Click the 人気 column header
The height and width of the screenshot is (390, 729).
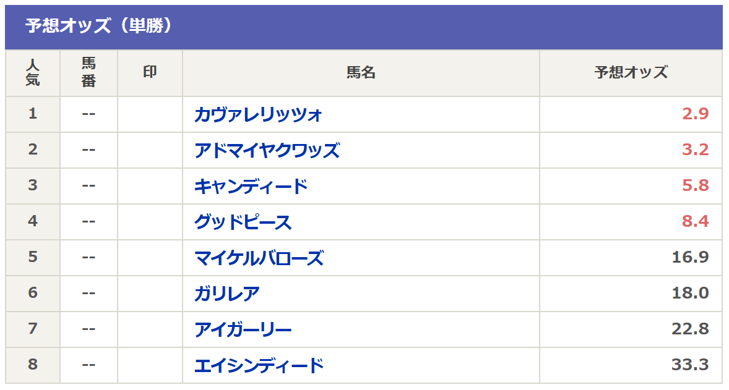click(33, 72)
